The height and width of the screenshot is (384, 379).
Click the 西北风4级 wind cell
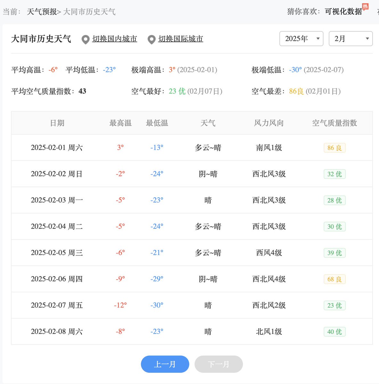coord(269,279)
